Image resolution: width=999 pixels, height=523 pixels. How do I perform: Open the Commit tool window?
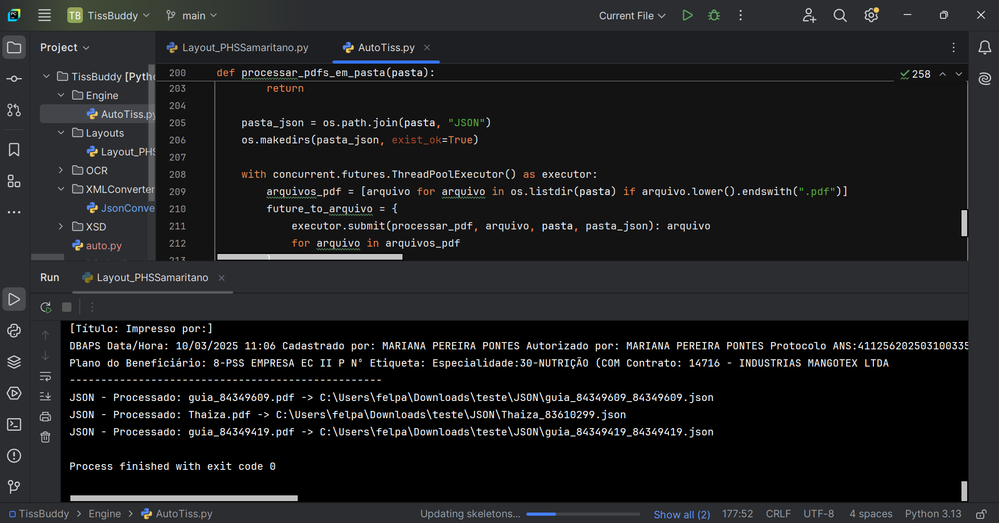14,79
